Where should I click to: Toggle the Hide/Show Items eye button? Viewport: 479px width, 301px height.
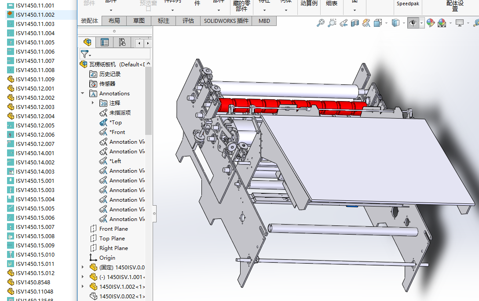(x=413, y=23)
